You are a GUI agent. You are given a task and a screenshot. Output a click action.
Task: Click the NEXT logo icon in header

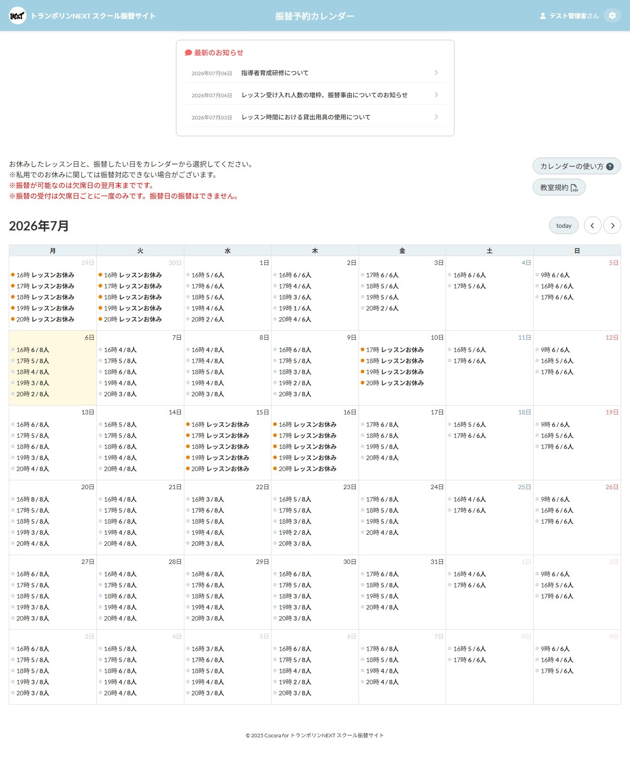[17, 16]
